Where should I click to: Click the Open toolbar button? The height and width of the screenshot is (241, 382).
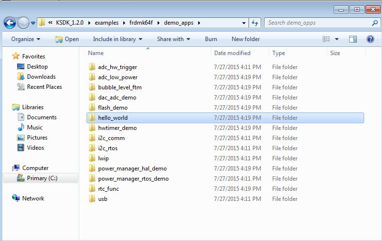tap(67, 39)
